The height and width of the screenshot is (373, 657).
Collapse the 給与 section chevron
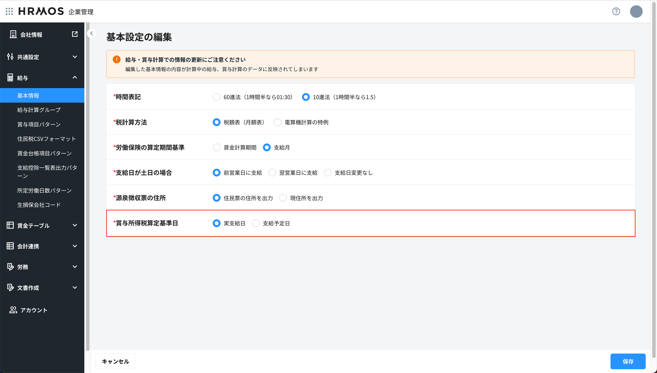[x=75, y=78]
